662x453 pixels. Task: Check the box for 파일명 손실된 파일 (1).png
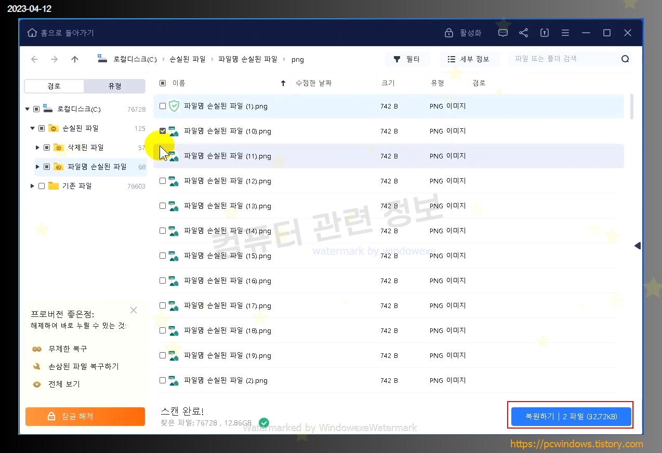pos(163,106)
